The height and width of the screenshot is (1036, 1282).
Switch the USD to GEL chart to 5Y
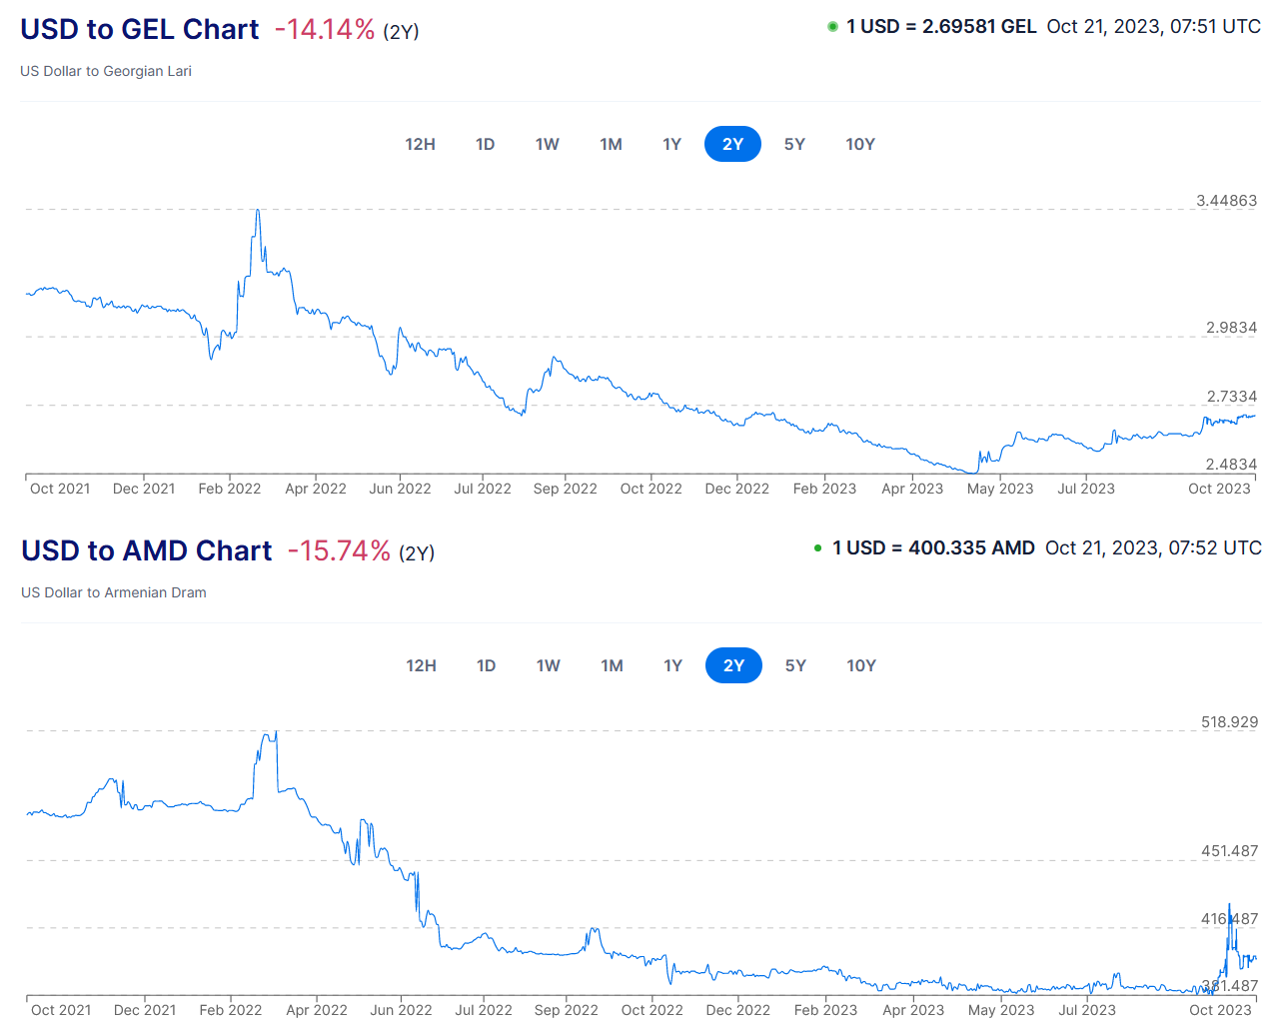(794, 144)
